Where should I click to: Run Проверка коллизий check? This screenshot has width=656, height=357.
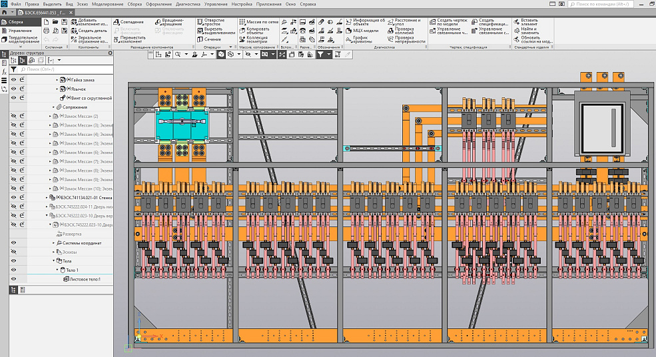pos(404,31)
